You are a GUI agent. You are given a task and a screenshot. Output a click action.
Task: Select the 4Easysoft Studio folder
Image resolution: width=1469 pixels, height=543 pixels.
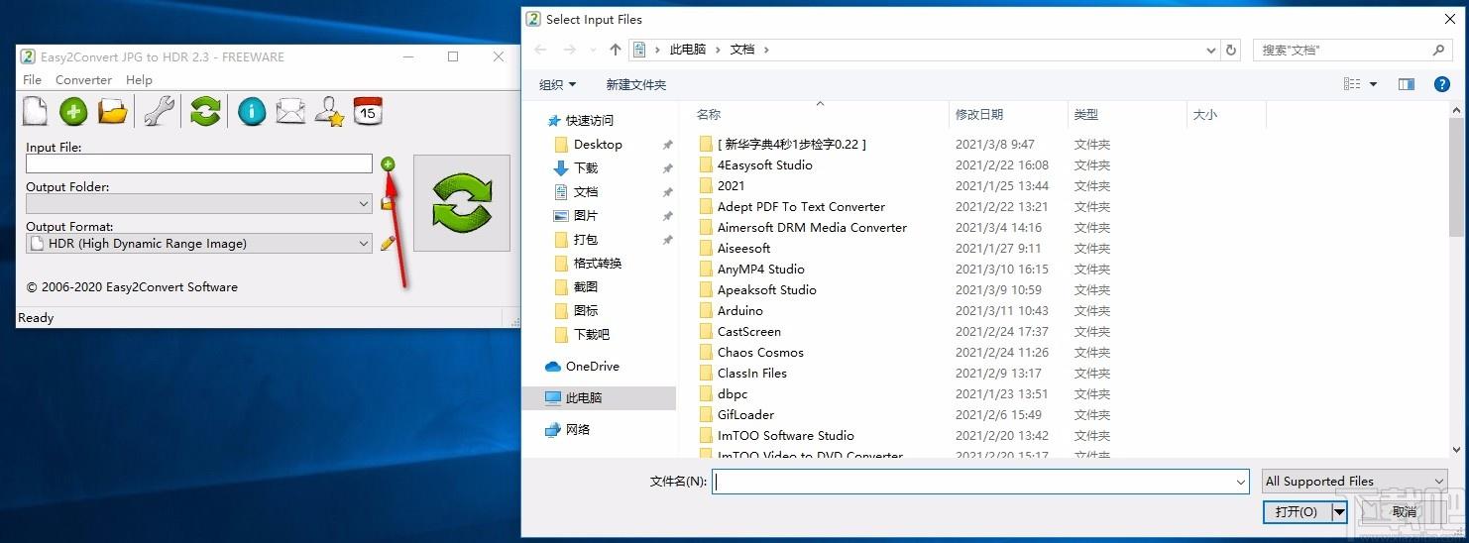pos(764,165)
